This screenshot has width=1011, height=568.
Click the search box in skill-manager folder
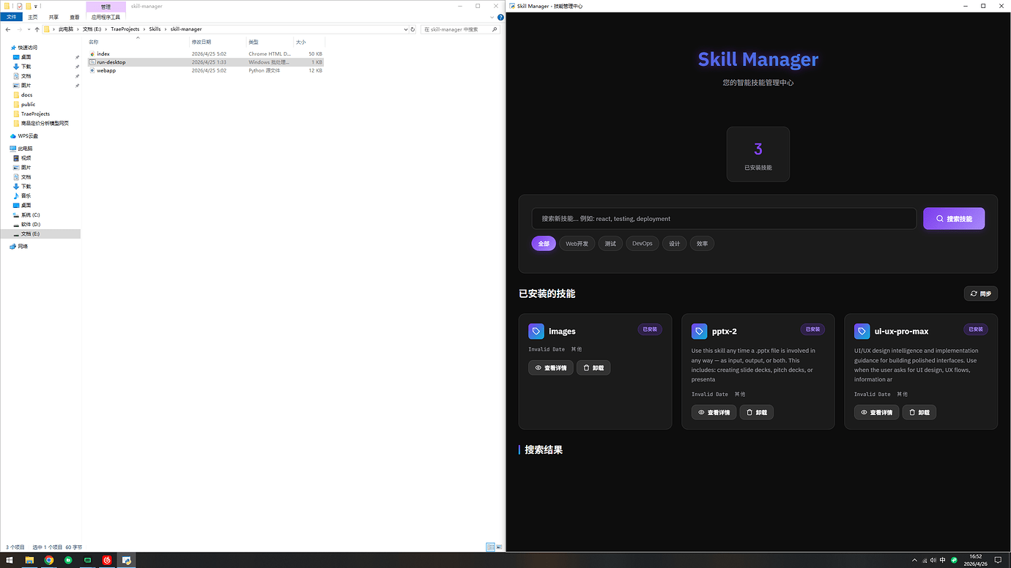click(x=460, y=29)
